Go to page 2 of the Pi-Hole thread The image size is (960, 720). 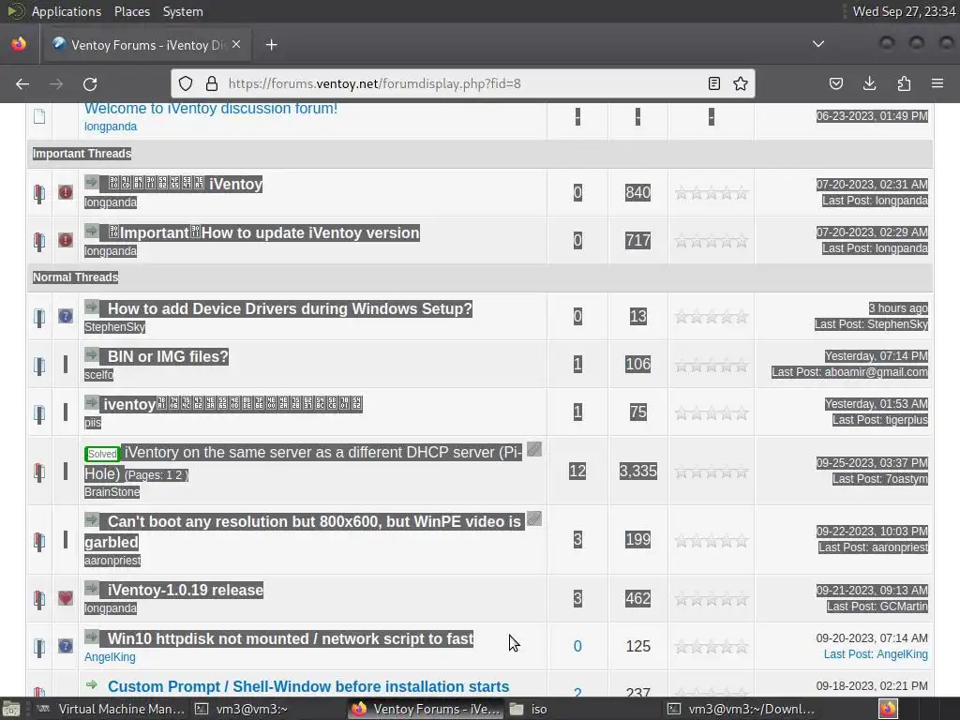coord(179,475)
